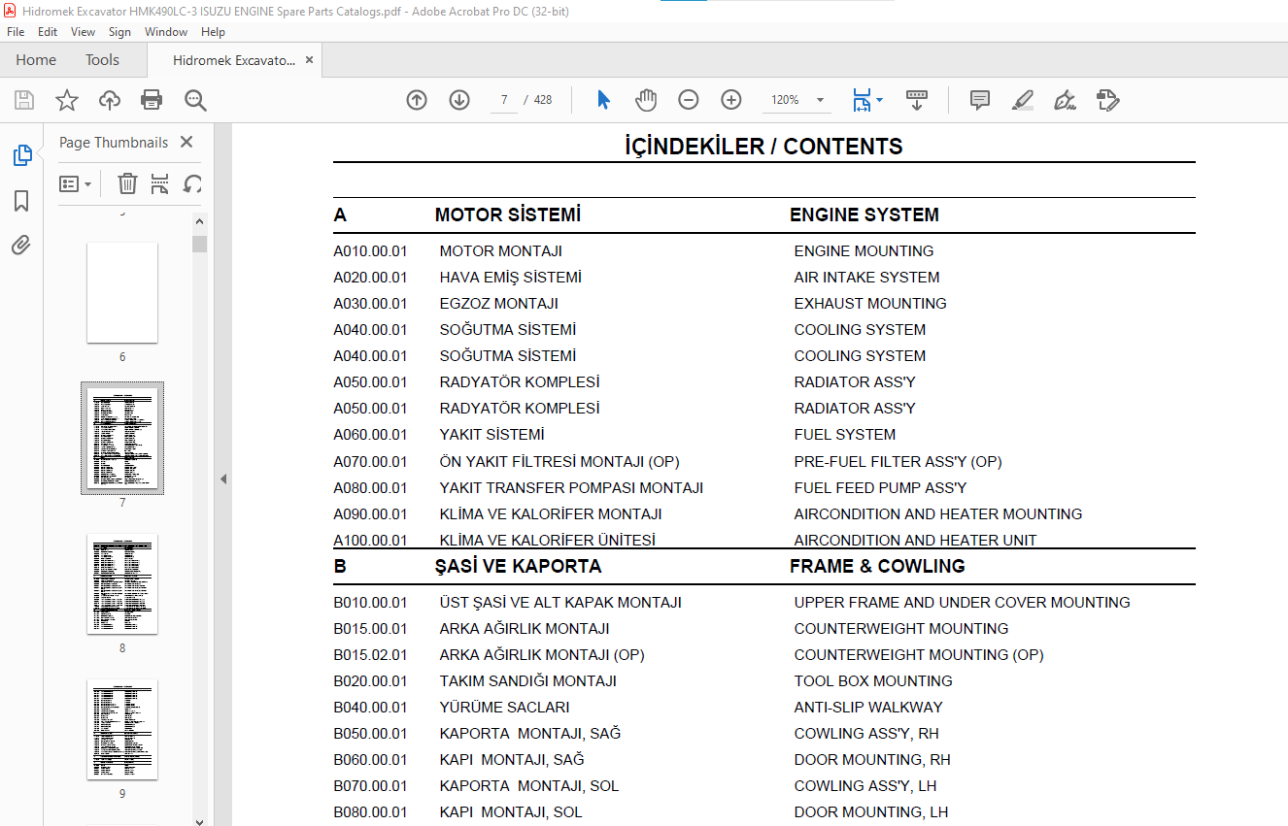Click the upload to cloud icon
Screen dimensions: 1288x826
pos(110,100)
